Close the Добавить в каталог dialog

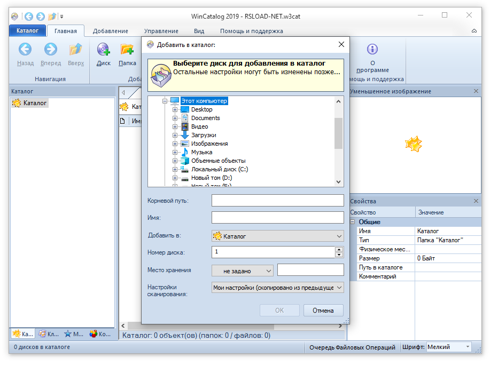pyautogui.click(x=341, y=44)
